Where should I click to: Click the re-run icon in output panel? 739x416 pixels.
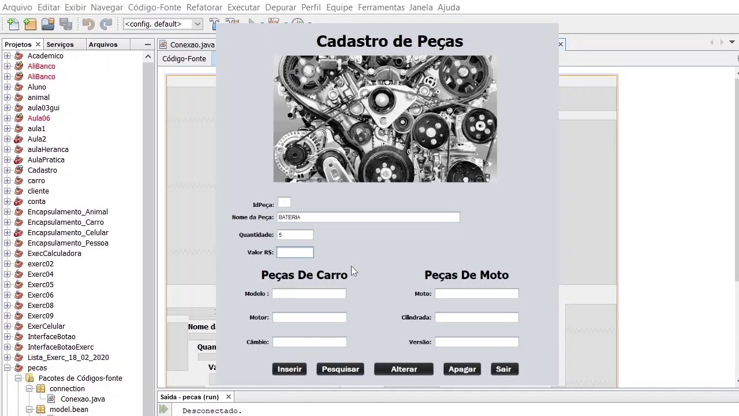164,410
